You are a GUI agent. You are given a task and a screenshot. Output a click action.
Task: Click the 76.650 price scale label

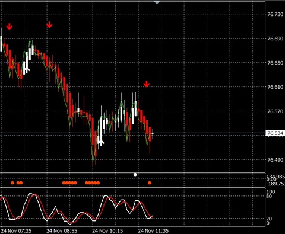[275, 63]
